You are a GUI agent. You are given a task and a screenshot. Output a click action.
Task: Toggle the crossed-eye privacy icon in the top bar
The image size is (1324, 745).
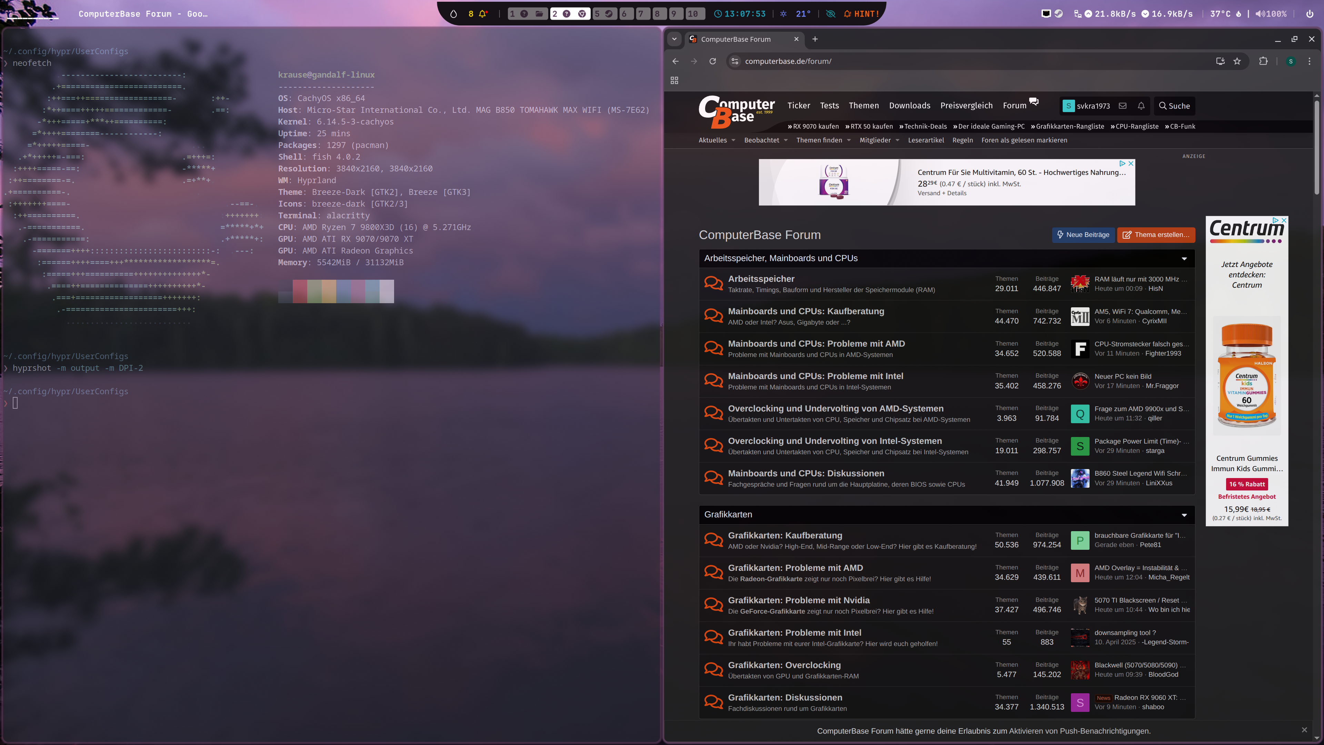[x=830, y=14]
